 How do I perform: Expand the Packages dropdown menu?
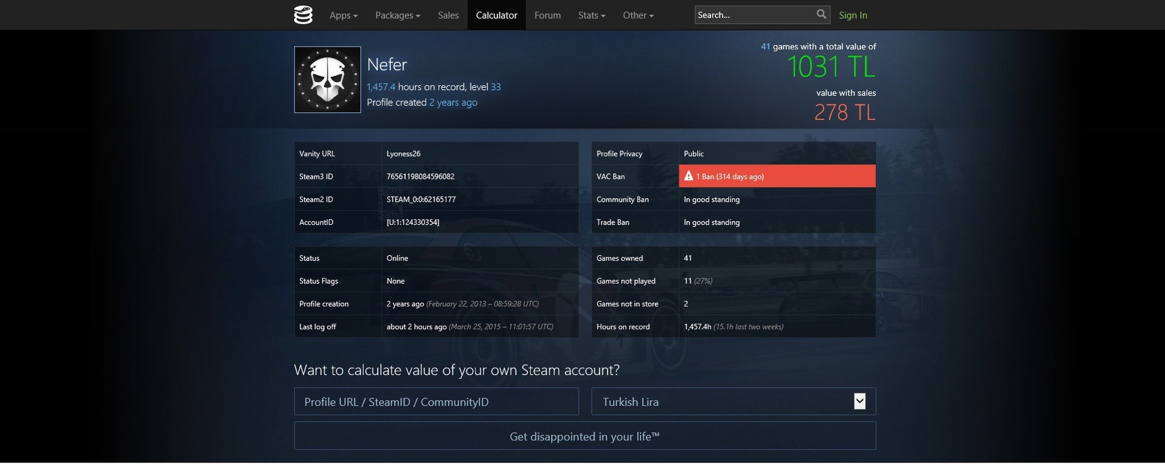(x=398, y=15)
